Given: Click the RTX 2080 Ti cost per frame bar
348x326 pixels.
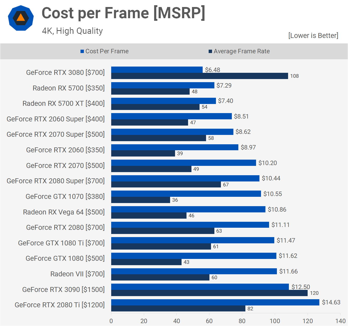Looking at the screenshot, I should (x=215, y=302).
